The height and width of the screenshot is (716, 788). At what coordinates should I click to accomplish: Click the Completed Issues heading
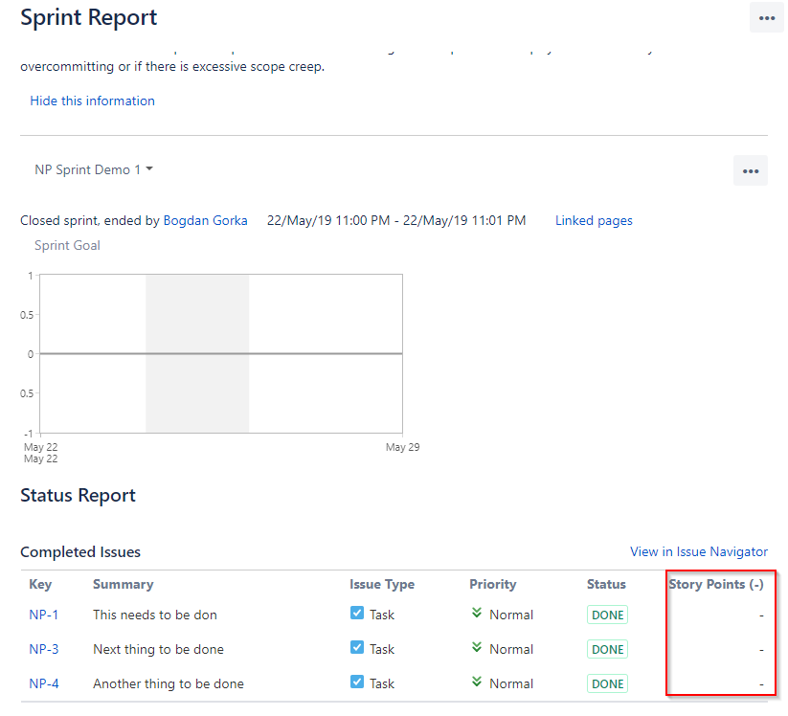click(x=80, y=551)
